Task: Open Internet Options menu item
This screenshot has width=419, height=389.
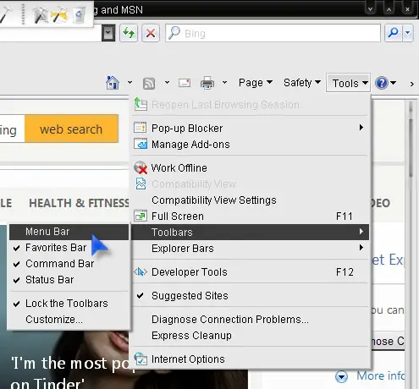Action: [x=250, y=359]
